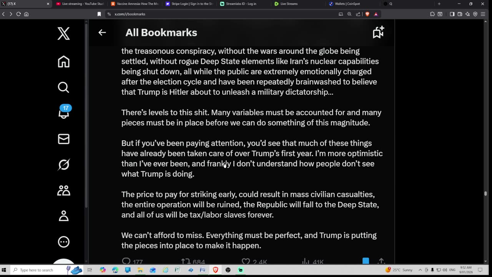Go to X Home in sidebar
The image size is (492, 277).
[63, 62]
